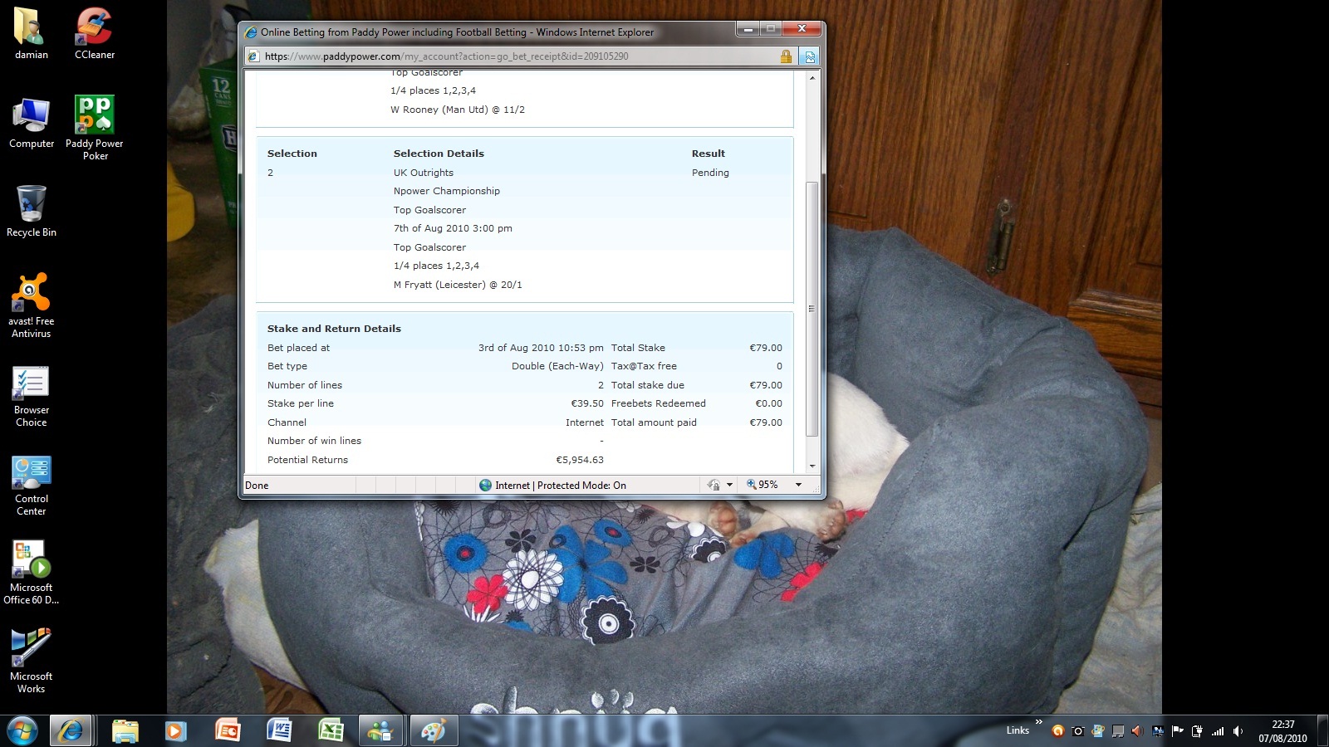Click the 'Freebets Redeemed' label
This screenshot has height=747, width=1329.
[x=659, y=403]
